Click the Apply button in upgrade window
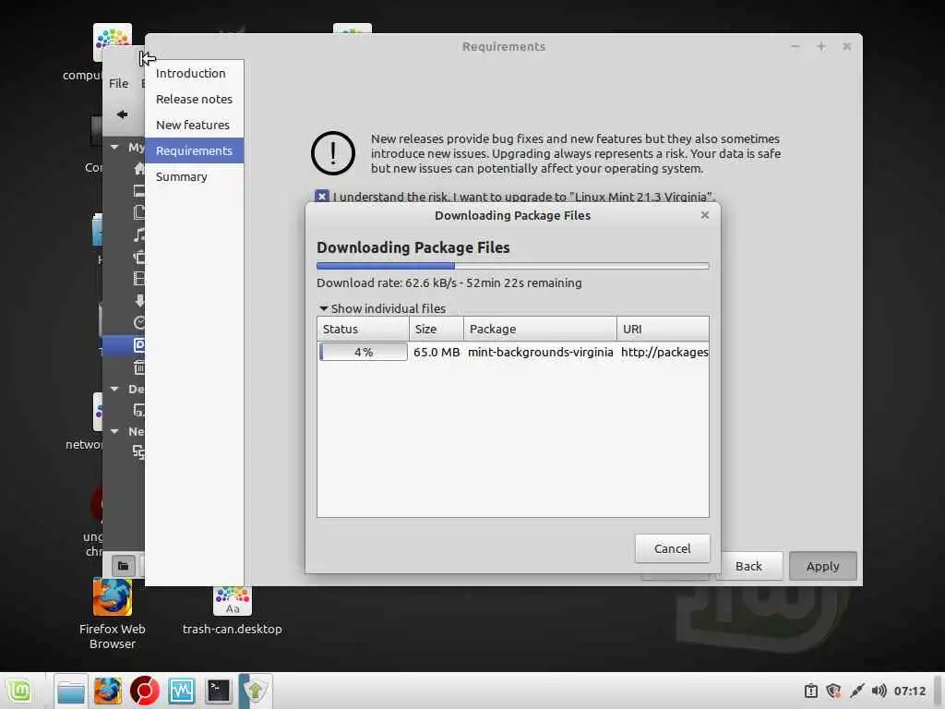945x709 pixels. (x=822, y=566)
